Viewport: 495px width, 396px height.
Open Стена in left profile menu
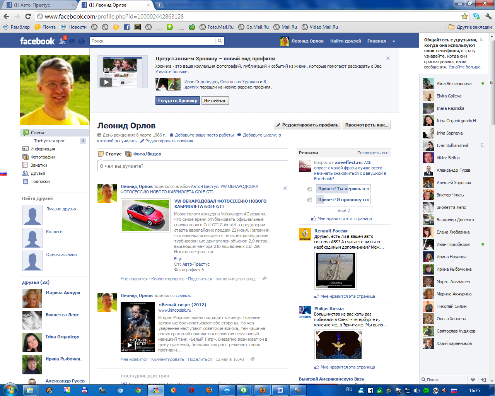[x=55, y=133]
